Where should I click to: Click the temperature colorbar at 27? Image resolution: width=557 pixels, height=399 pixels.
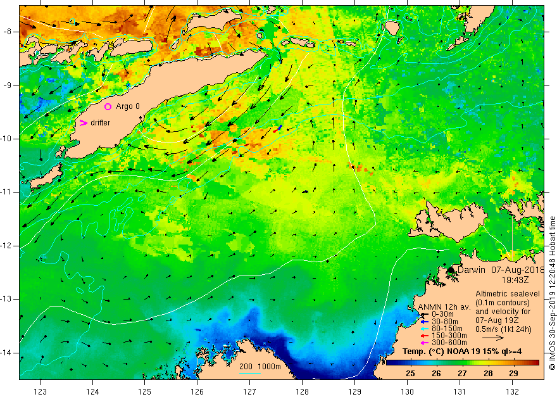coord(462,362)
